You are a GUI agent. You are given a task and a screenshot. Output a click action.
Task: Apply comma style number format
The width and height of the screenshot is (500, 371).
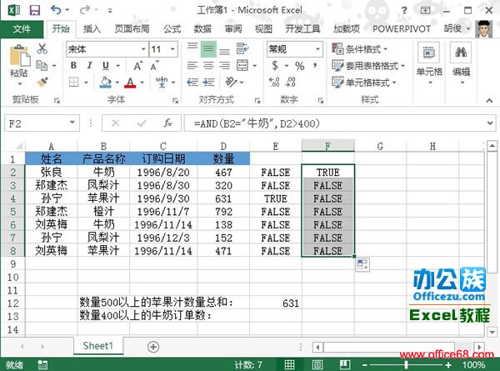click(x=315, y=65)
